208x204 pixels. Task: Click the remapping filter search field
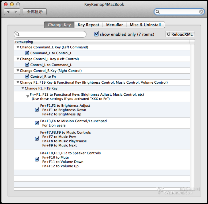coord(50,34)
